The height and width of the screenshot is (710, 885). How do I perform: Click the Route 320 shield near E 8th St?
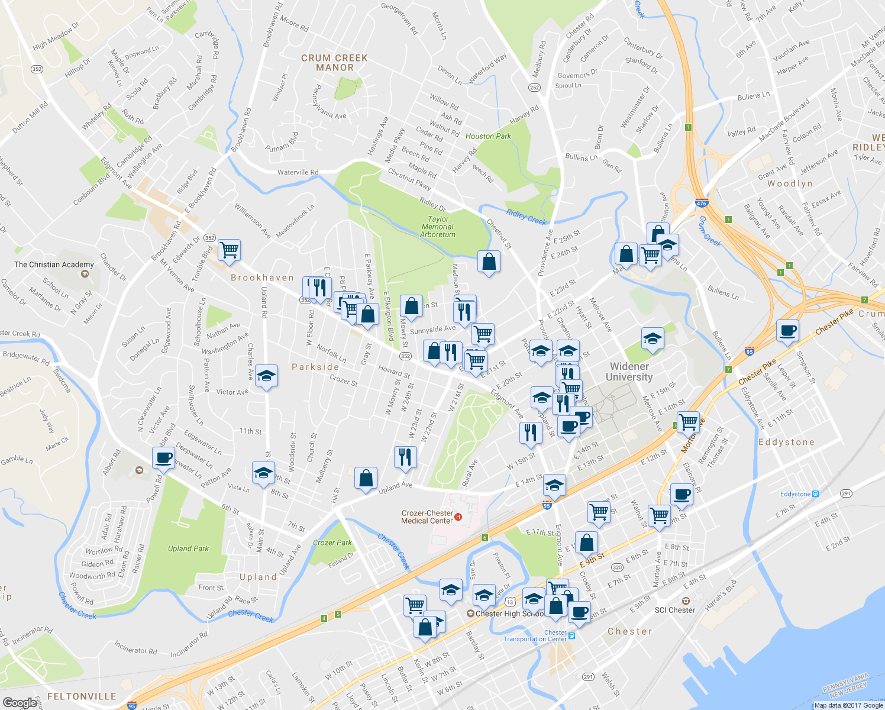click(x=618, y=567)
